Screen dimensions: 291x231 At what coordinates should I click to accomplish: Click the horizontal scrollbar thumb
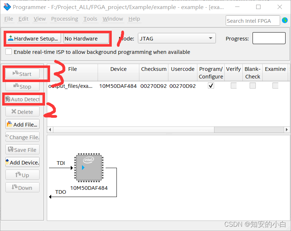click(x=134, y=130)
